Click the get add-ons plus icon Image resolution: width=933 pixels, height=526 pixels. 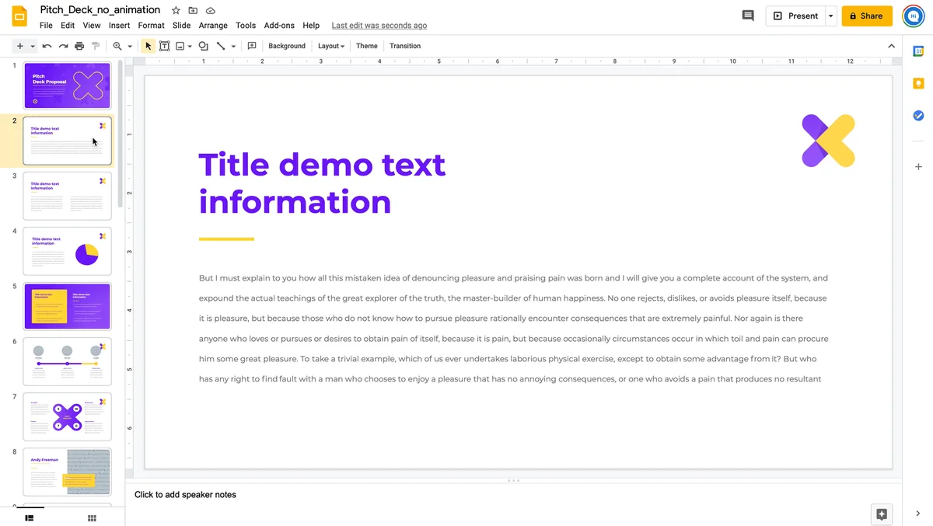click(x=918, y=167)
